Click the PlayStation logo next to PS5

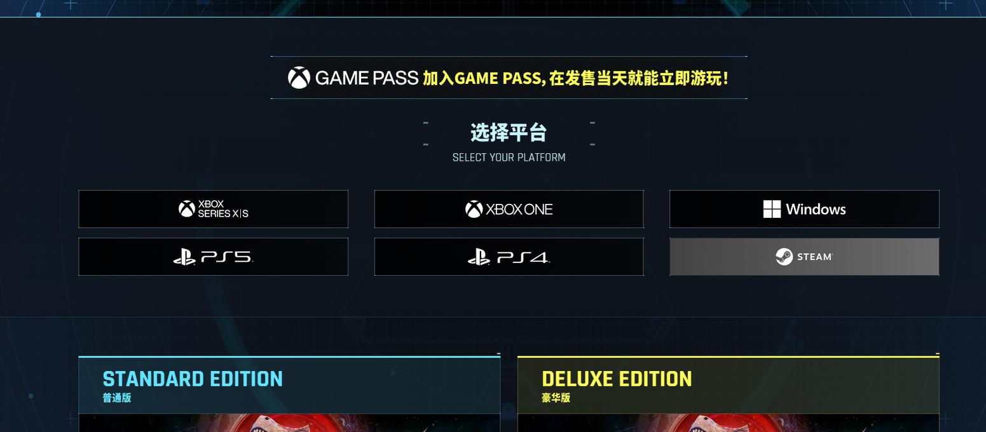click(184, 257)
